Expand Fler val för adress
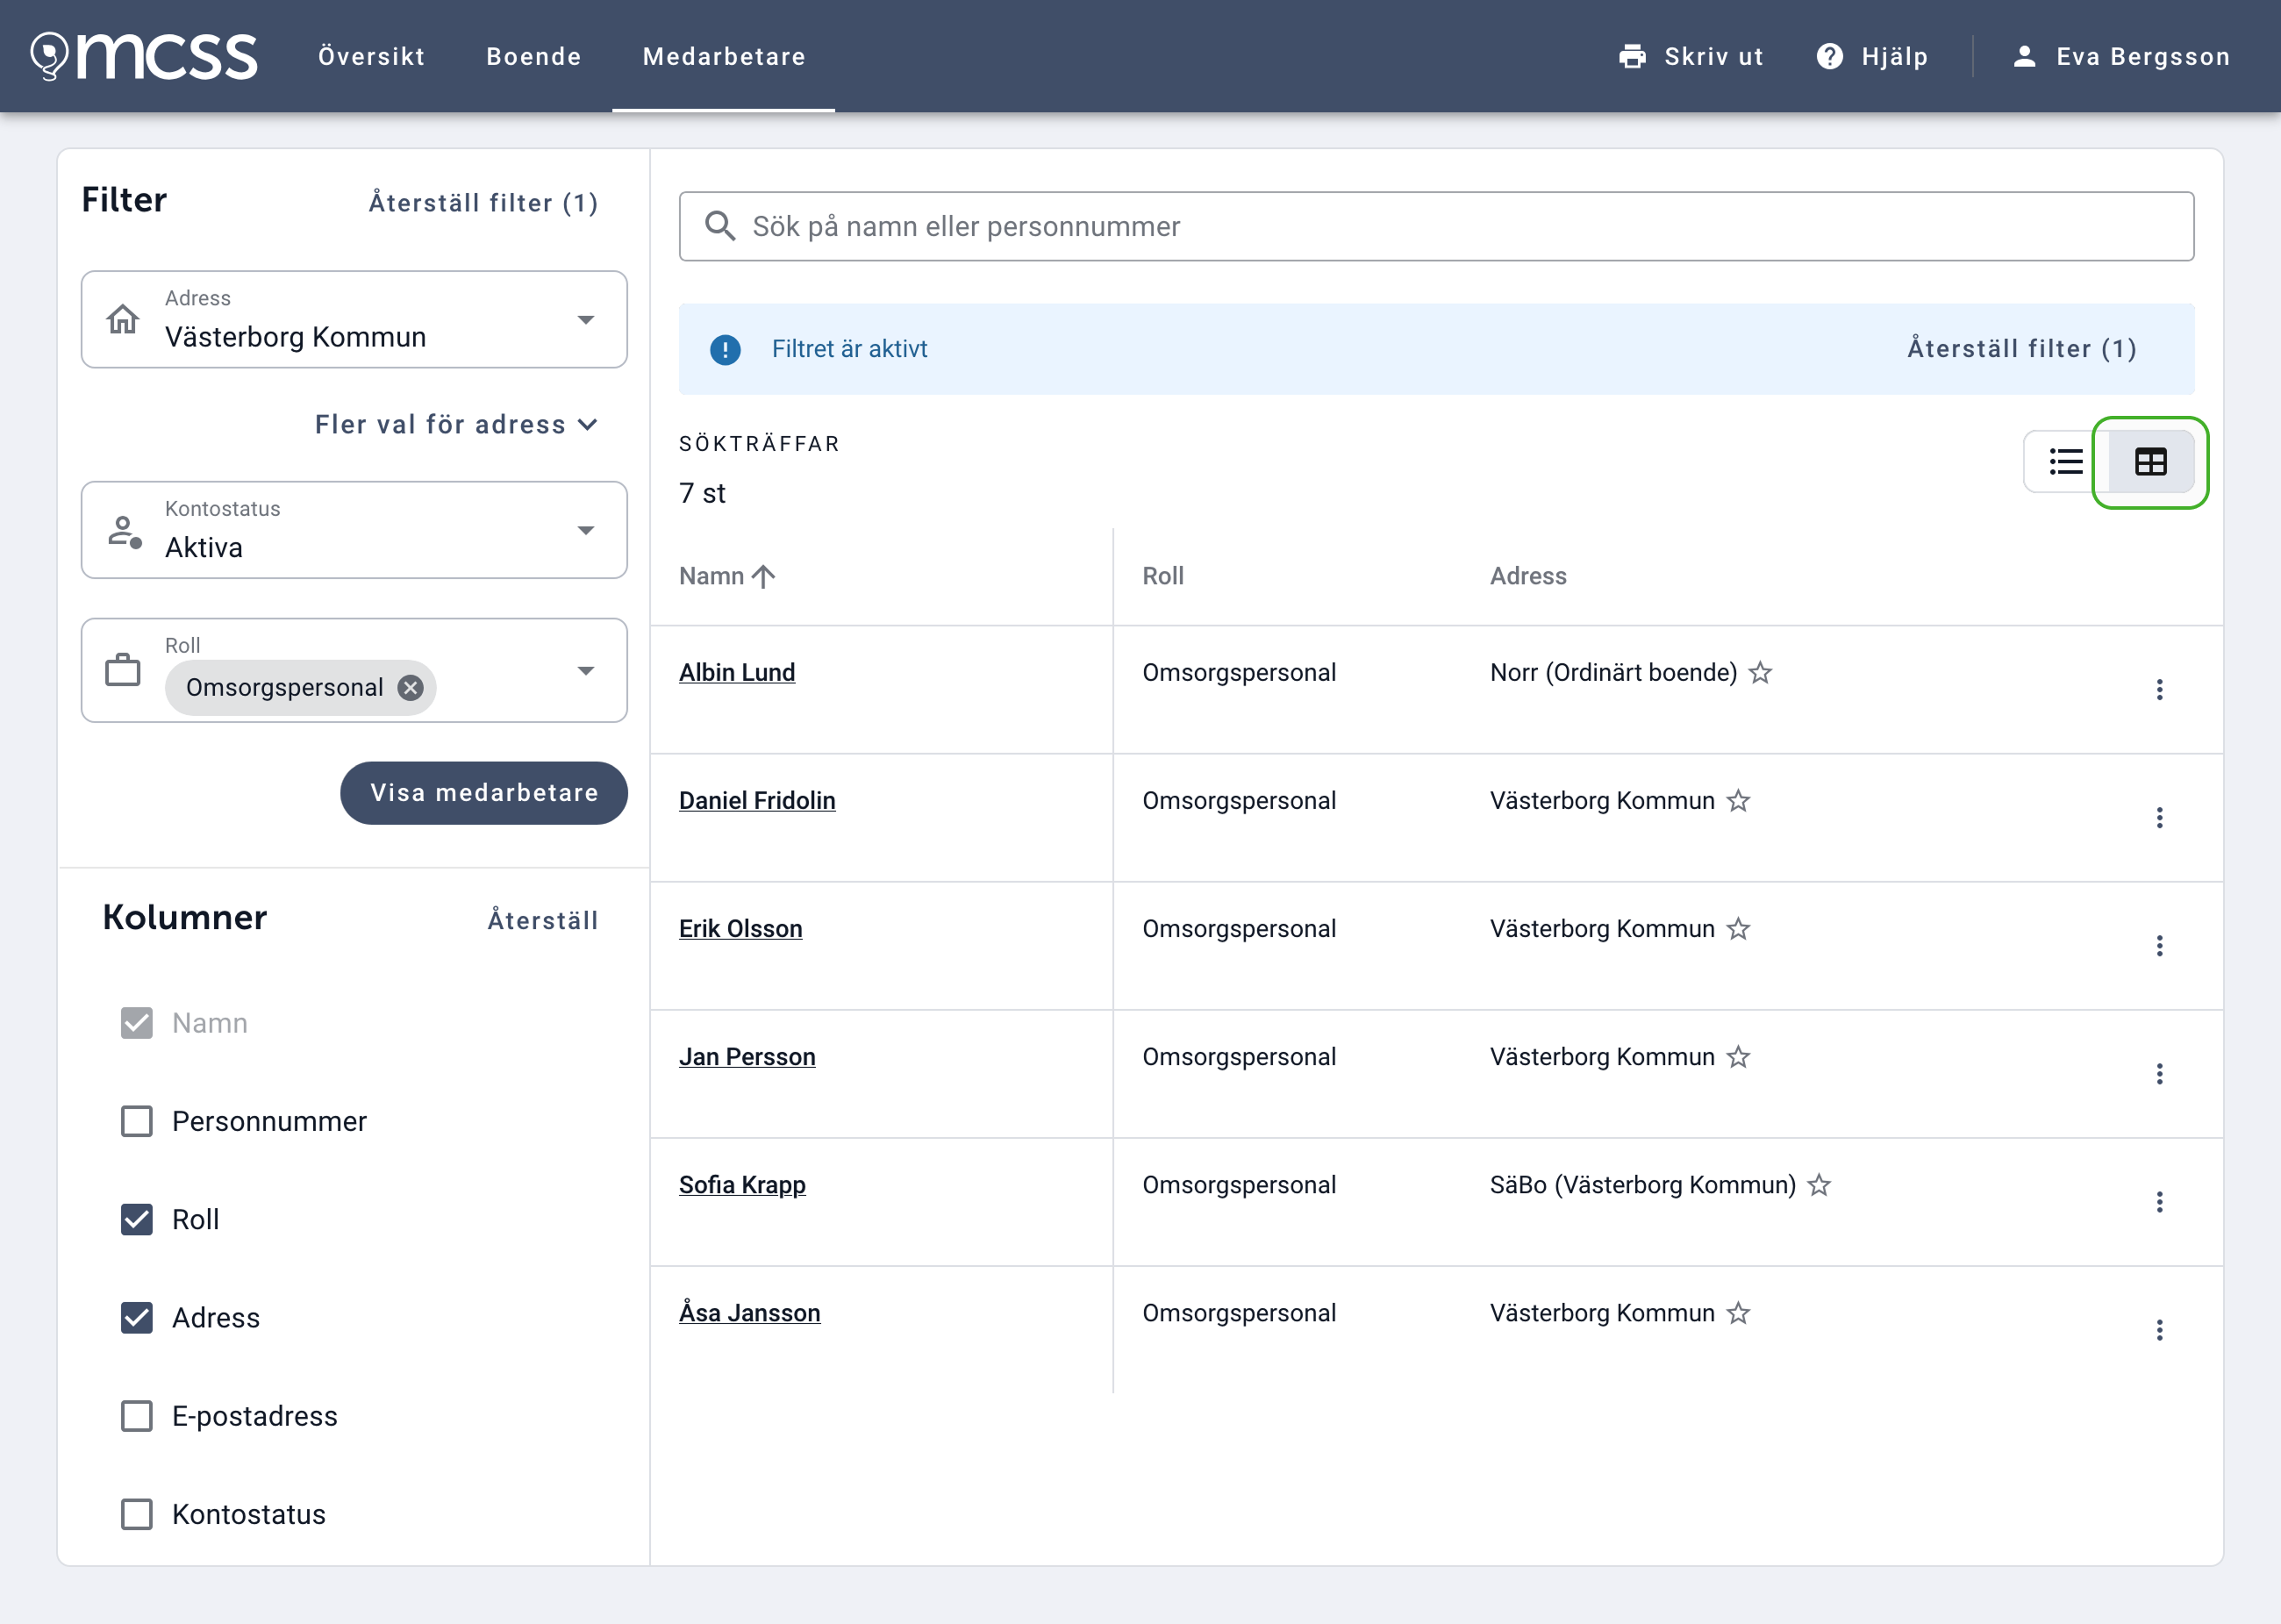Viewport: 2281px width, 1624px height. coord(457,425)
